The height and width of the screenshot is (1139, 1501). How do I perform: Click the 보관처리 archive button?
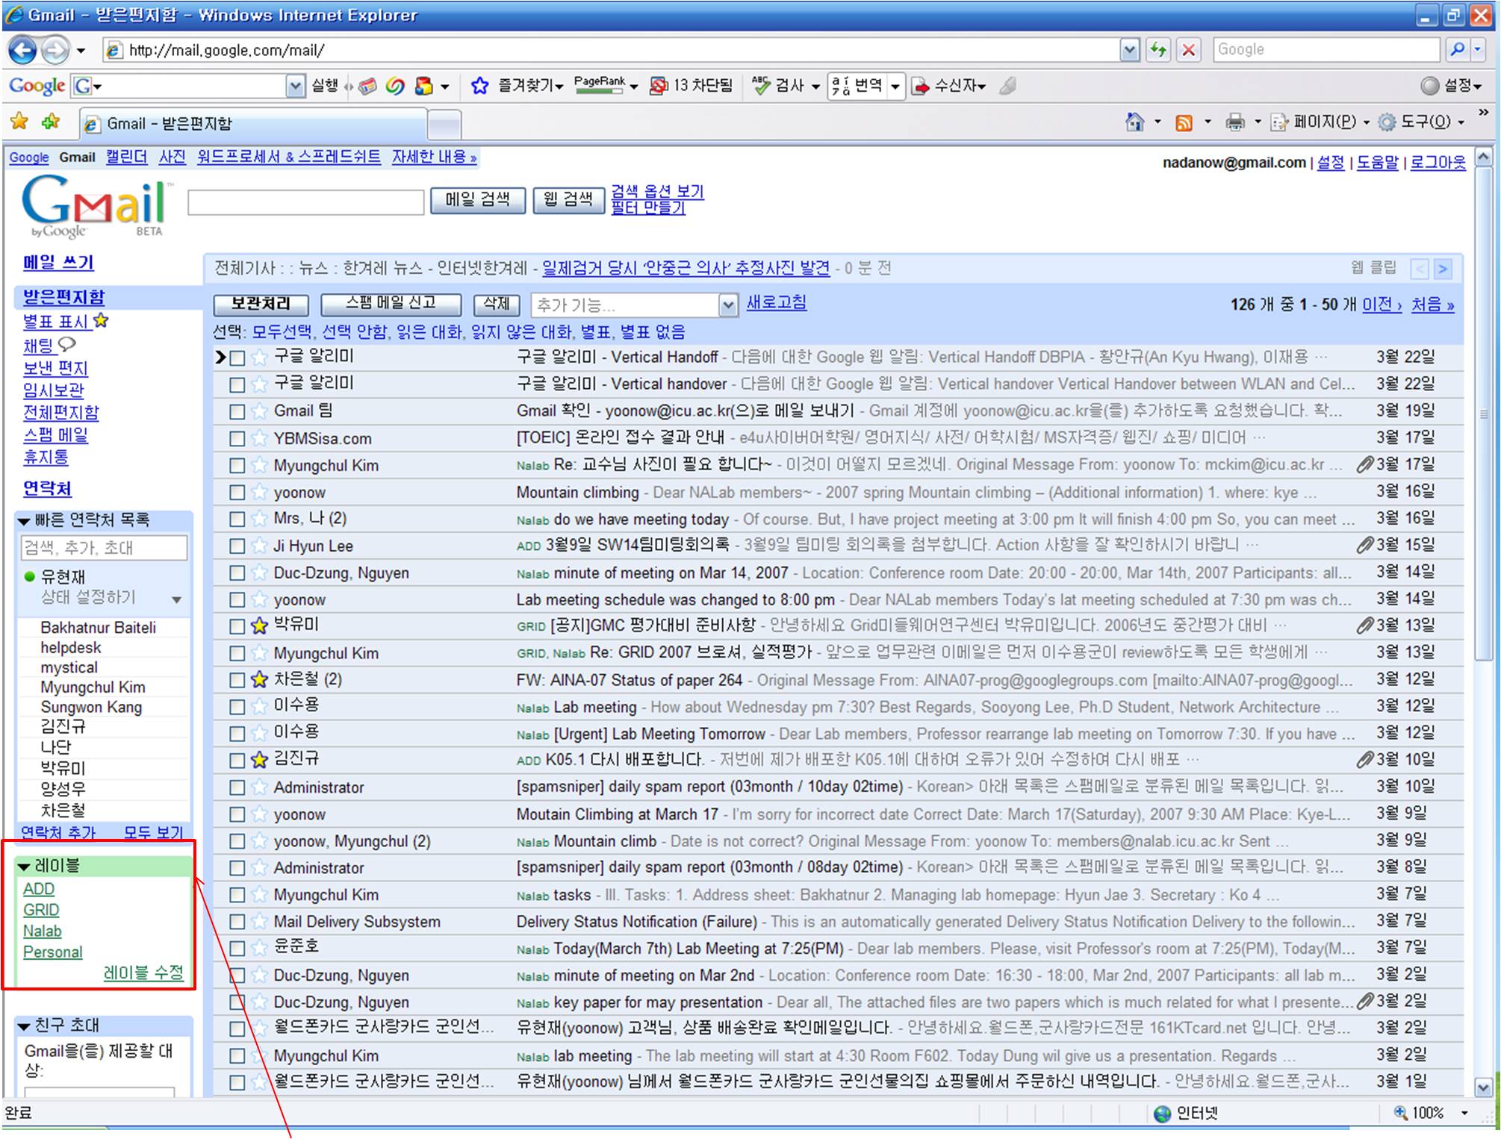point(261,304)
